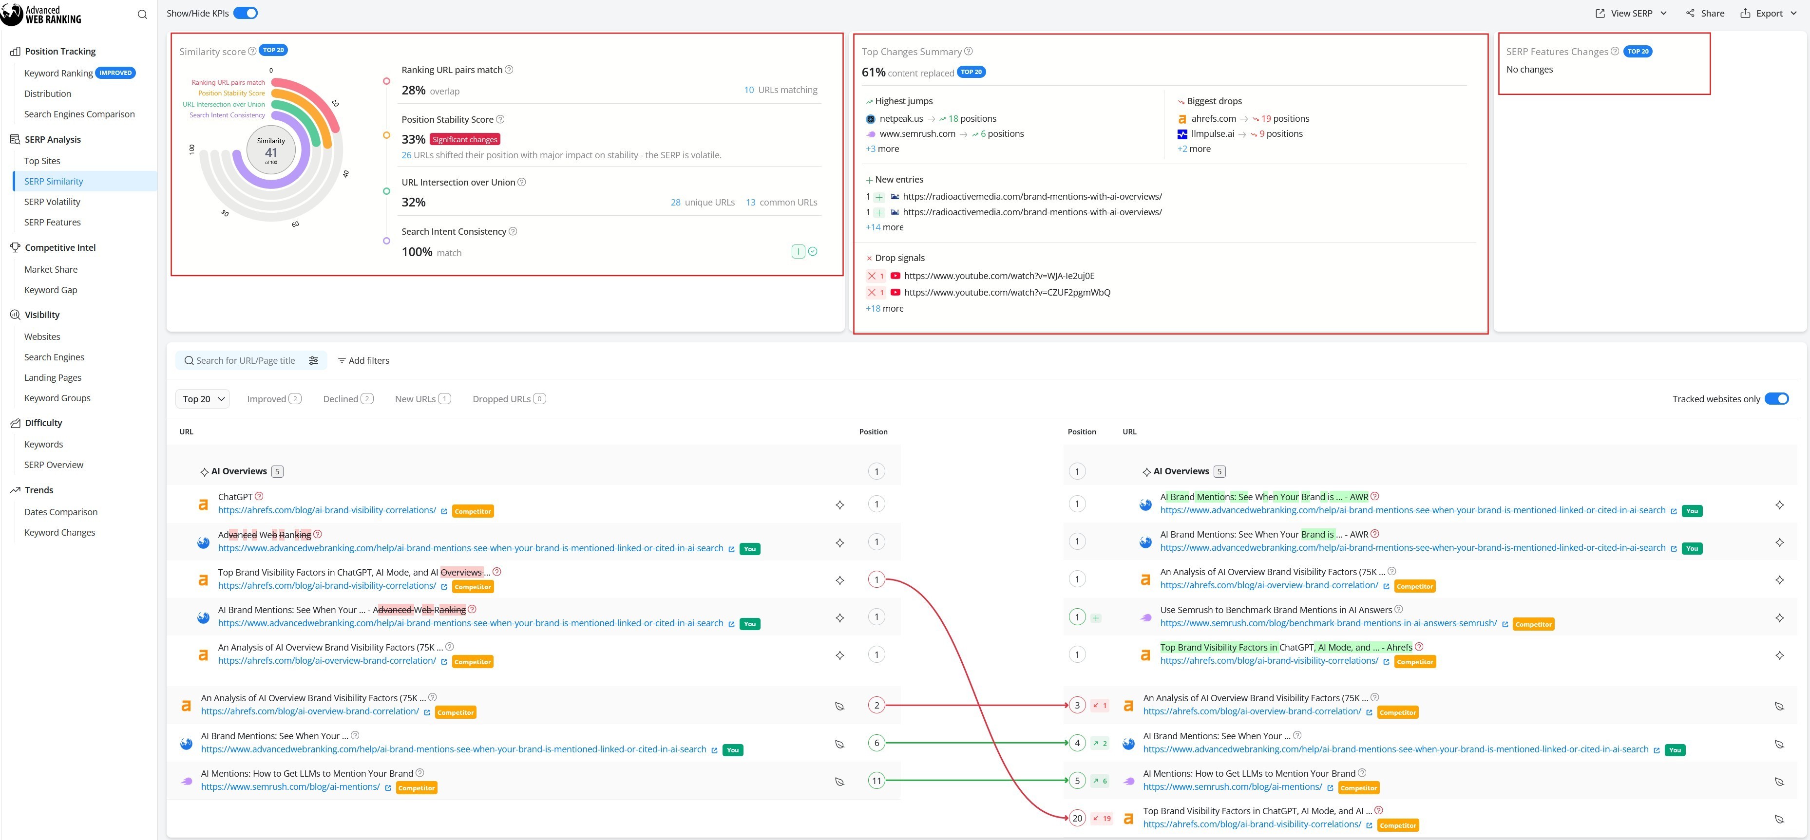Click organic tag icon in right position 20 row
The height and width of the screenshot is (840, 1810).
[1780, 819]
